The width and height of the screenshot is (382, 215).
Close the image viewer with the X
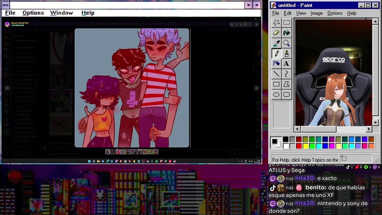tap(257, 24)
